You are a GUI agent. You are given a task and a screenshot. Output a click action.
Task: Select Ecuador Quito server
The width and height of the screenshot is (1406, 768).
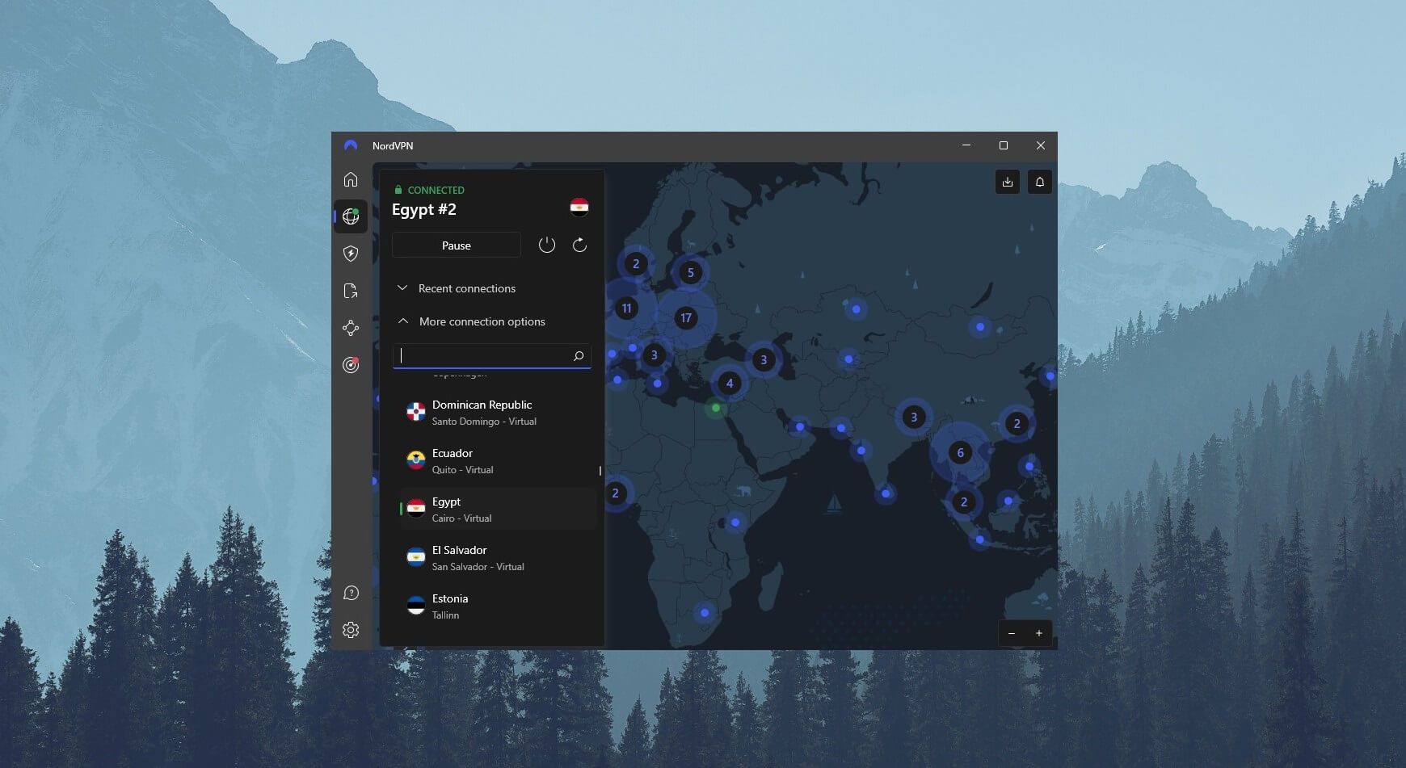tap(497, 460)
